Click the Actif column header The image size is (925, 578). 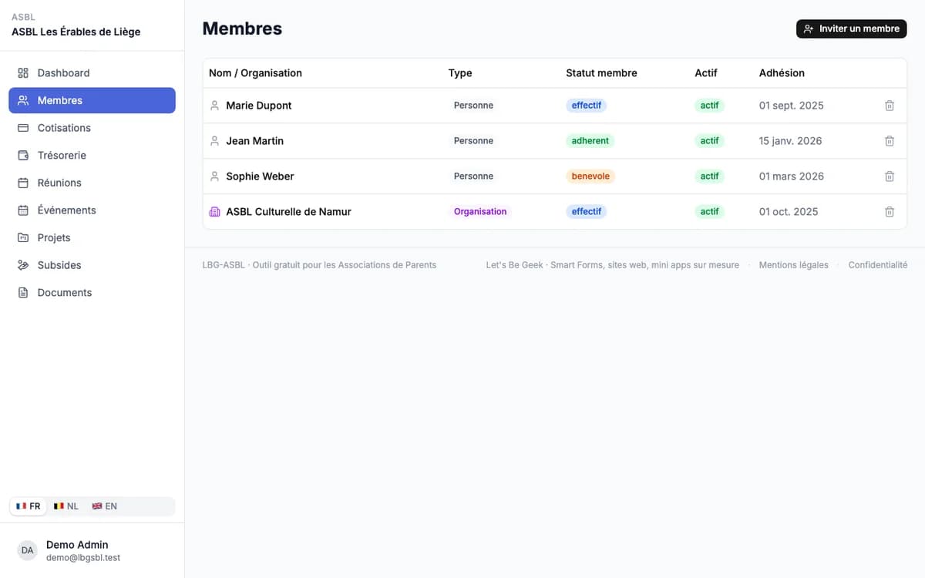[x=706, y=73]
